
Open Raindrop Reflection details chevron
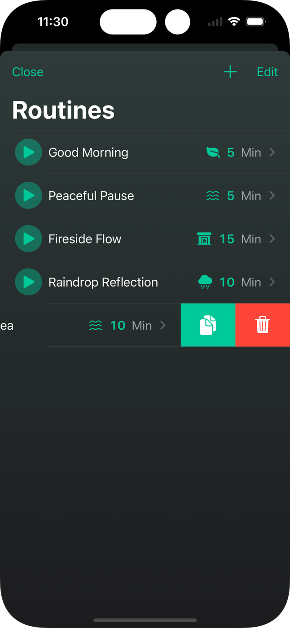coord(272,282)
